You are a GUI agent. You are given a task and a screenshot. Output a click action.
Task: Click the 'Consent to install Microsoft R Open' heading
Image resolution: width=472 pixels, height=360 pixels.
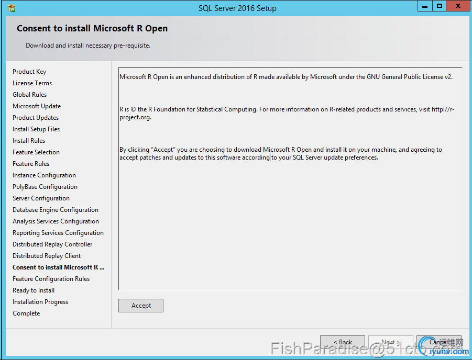click(x=92, y=28)
